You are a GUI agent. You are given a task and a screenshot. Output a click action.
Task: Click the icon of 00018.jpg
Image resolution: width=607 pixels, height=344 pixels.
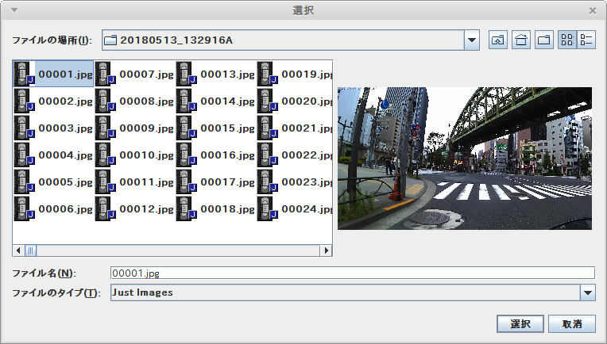(187, 208)
